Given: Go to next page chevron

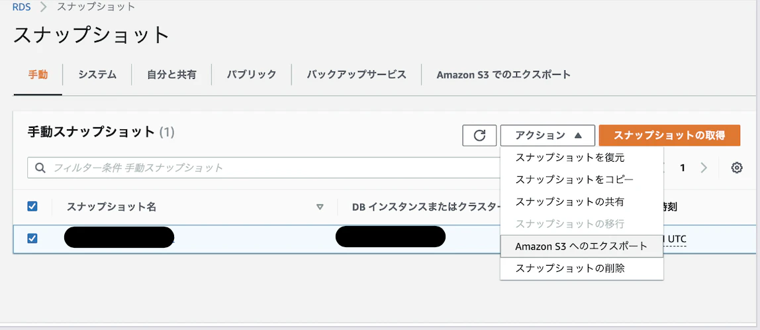Looking at the screenshot, I should [x=704, y=168].
